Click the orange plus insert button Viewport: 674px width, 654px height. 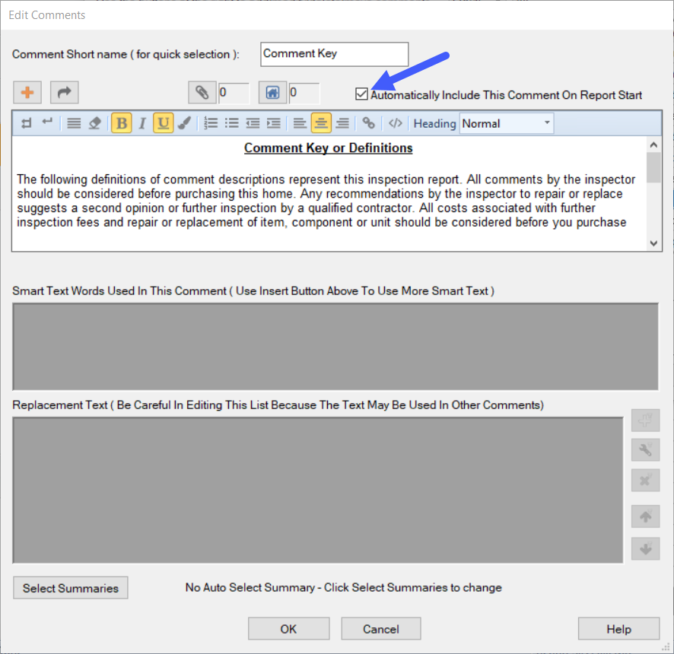[x=27, y=93]
